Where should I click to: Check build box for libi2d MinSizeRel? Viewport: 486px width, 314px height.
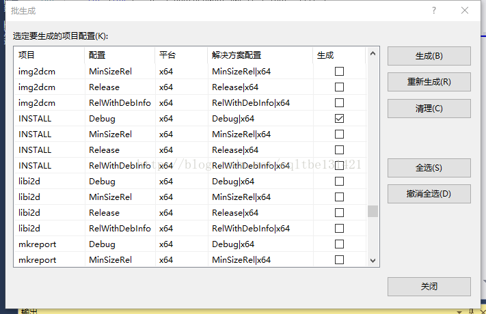340,197
